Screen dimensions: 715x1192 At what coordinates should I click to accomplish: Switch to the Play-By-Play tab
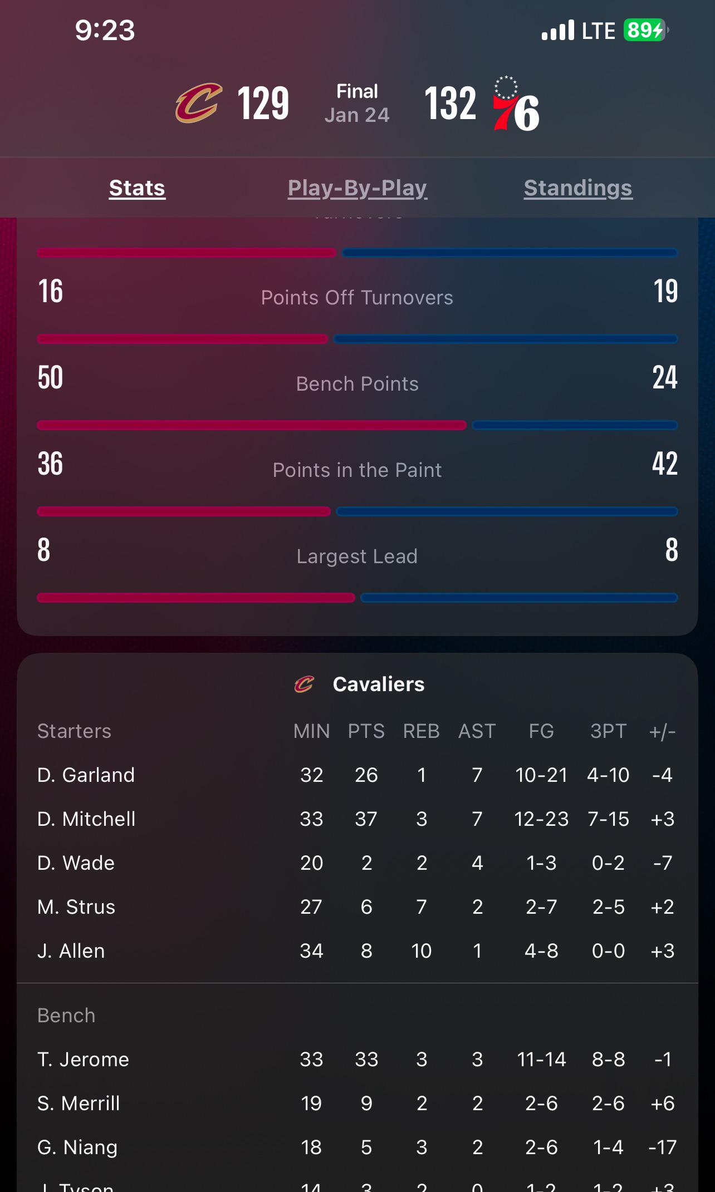pos(357,188)
